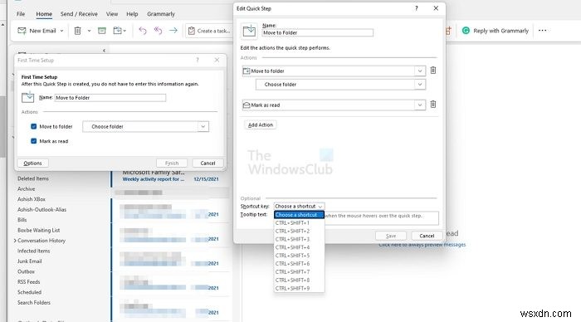Image resolution: width=581 pixels, height=322 pixels.
Task: Click the Reply All arrows icon
Action: click(158, 31)
